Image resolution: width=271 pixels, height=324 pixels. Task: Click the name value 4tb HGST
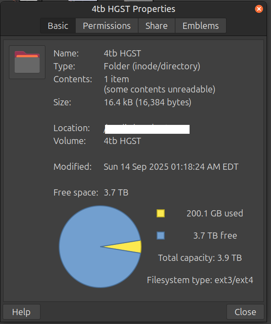pyautogui.click(x=122, y=53)
